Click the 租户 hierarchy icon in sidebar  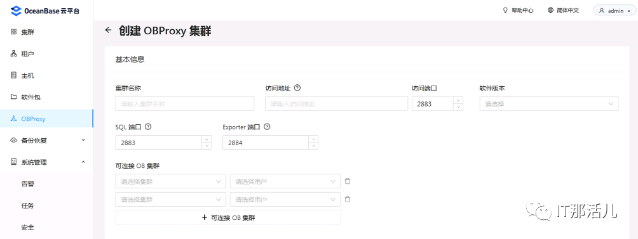pos(13,53)
